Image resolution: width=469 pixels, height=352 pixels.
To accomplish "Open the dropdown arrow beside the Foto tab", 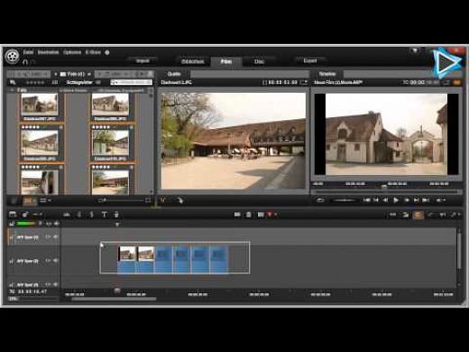I will point(89,74).
